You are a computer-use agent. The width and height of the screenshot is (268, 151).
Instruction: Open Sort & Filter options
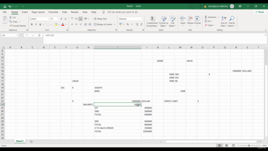point(224,21)
